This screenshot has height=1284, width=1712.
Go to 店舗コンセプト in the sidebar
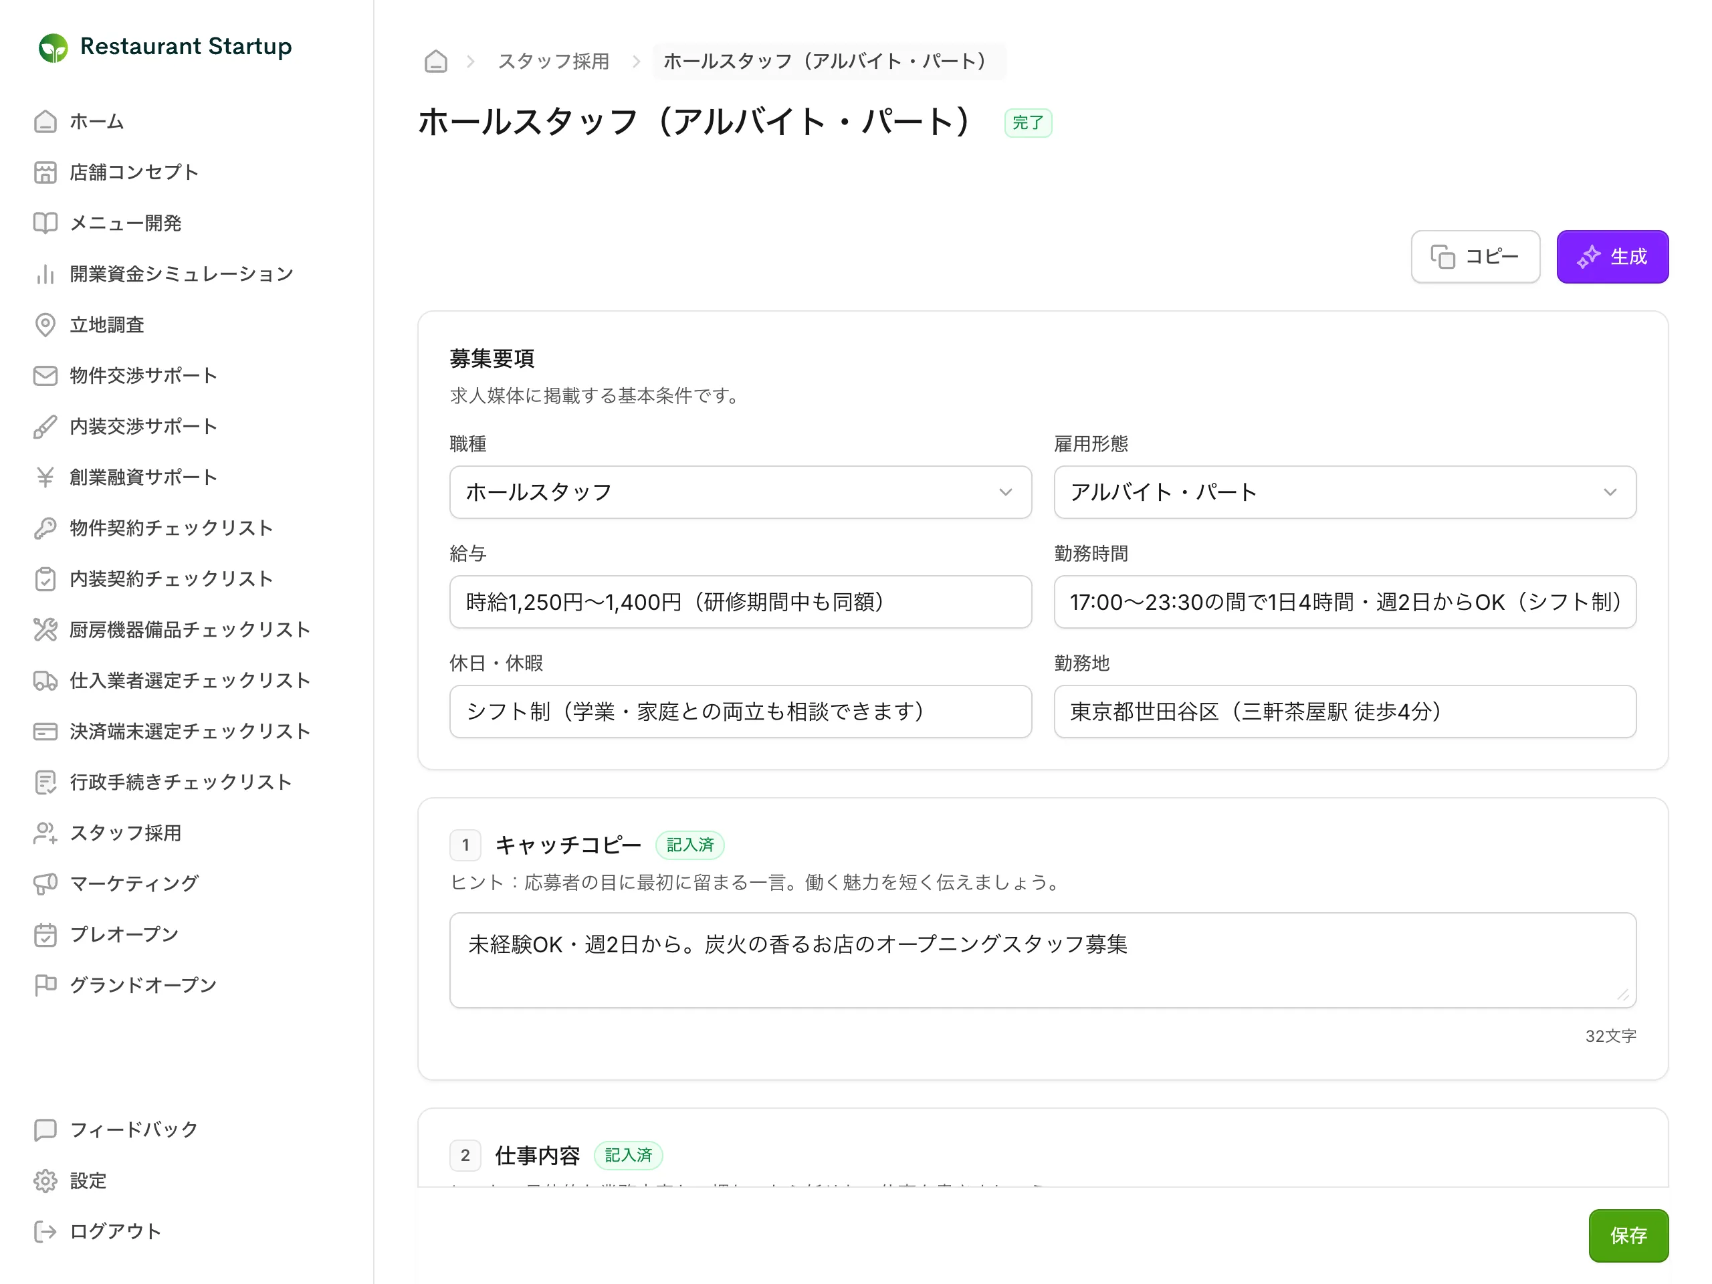pos(134,173)
